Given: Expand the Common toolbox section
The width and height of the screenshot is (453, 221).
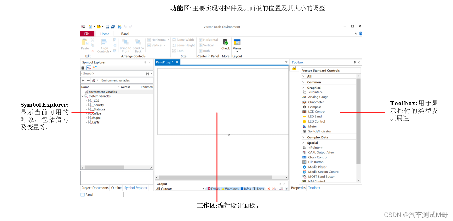Looking at the screenshot, I should [303, 82].
